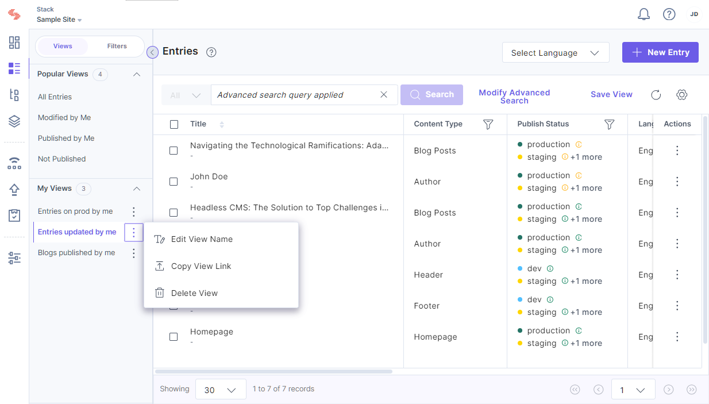
Task: Open the Blogs published by me view
Action: 76,253
